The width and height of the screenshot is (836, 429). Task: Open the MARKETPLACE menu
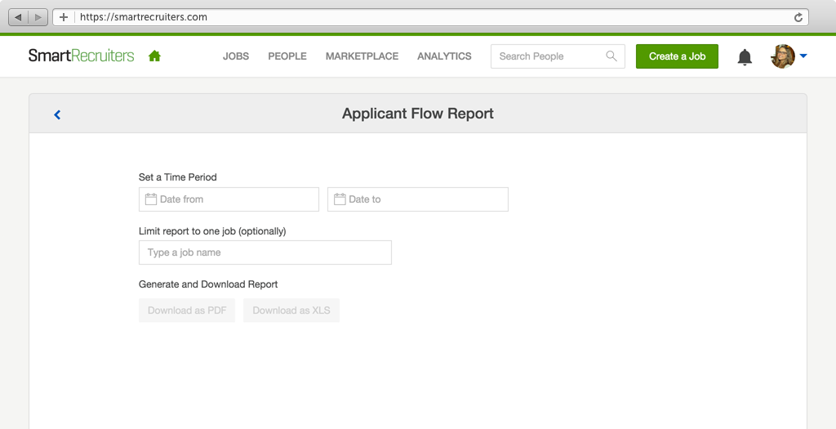point(362,56)
